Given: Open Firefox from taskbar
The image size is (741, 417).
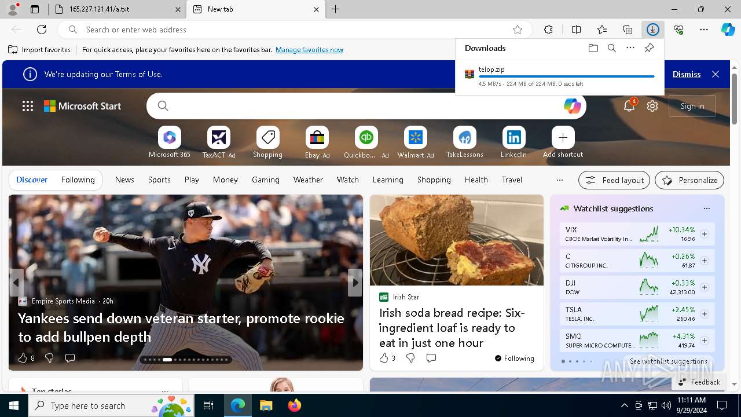Looking at the screenshot, I should (294, 405).
